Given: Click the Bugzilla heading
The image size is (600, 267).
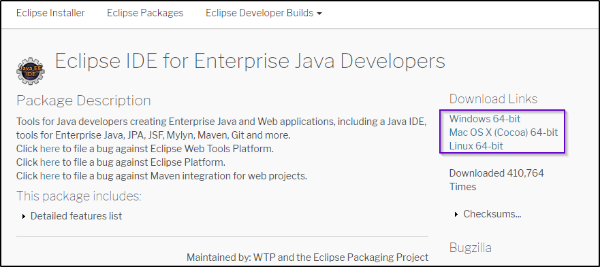Looking at the screenshot, I should [471, 248].
